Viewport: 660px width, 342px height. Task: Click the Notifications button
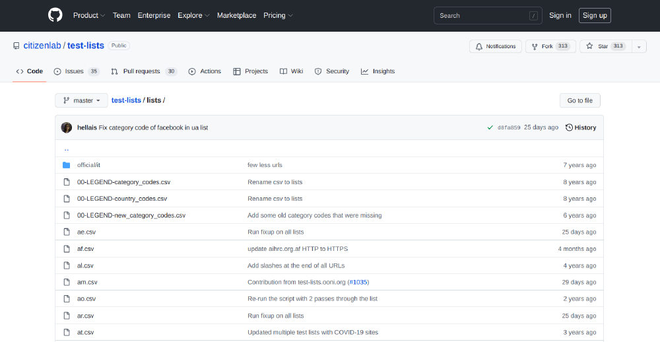(496, 46)
